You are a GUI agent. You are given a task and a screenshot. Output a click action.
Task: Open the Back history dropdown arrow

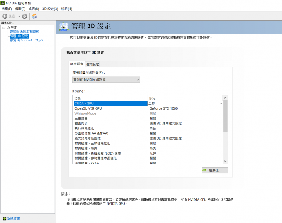19,16
